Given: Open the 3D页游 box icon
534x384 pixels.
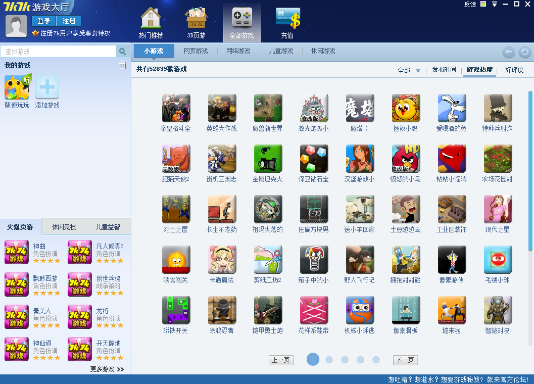Looking at the screenshot, I should click(196, 18).
